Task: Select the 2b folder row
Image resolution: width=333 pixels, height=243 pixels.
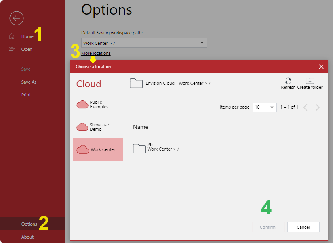Action: click(227, 148)
